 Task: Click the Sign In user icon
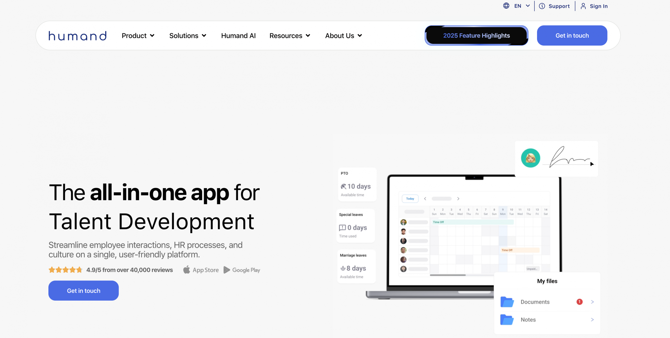click(x=583, y=6)
